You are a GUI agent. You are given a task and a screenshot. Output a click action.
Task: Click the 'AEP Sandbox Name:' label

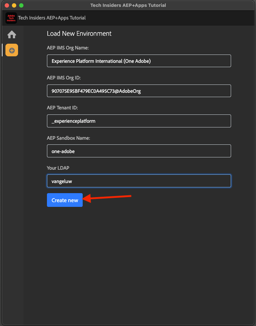[68, 138]
